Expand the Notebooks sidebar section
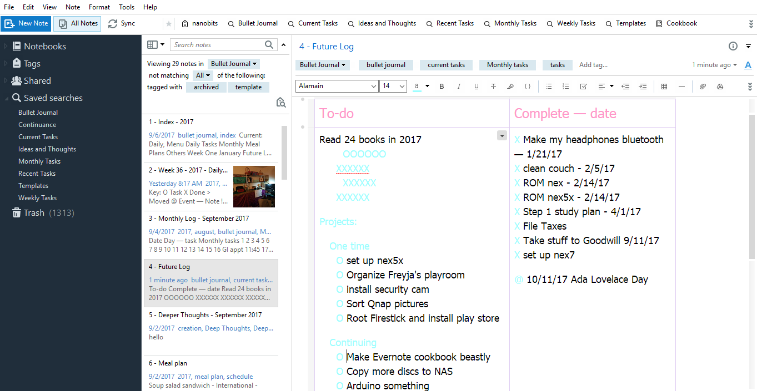 click(x=6, y=47)
